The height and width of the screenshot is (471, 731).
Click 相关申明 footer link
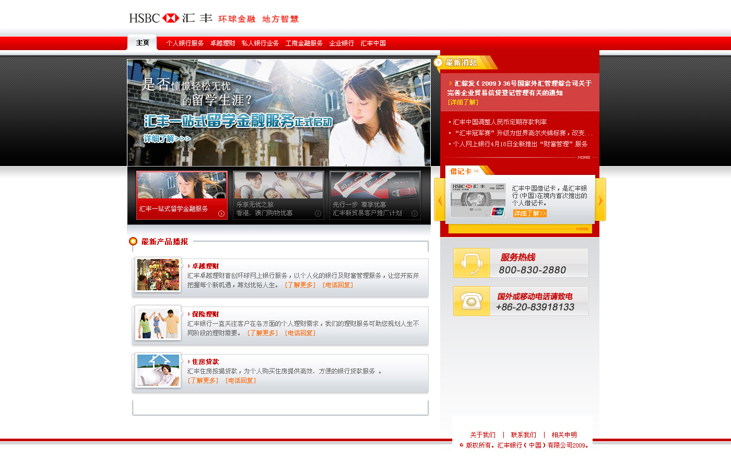coord(564,435)
